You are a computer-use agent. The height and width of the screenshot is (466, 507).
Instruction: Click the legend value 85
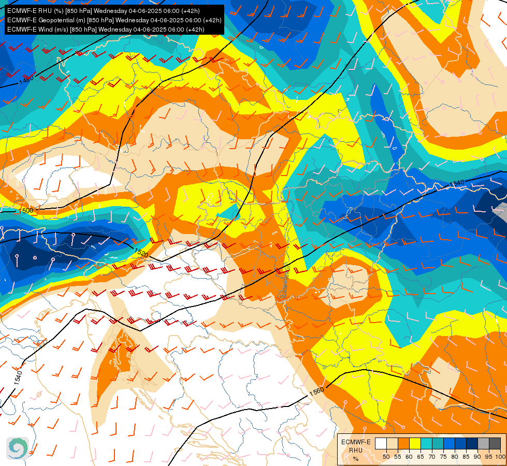pyautogui.click(x=466, y=457)
